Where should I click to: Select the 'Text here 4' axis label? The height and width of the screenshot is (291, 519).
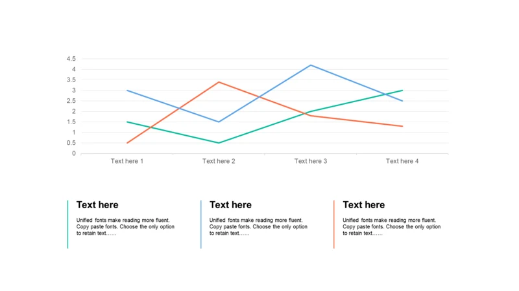(402, 161)
